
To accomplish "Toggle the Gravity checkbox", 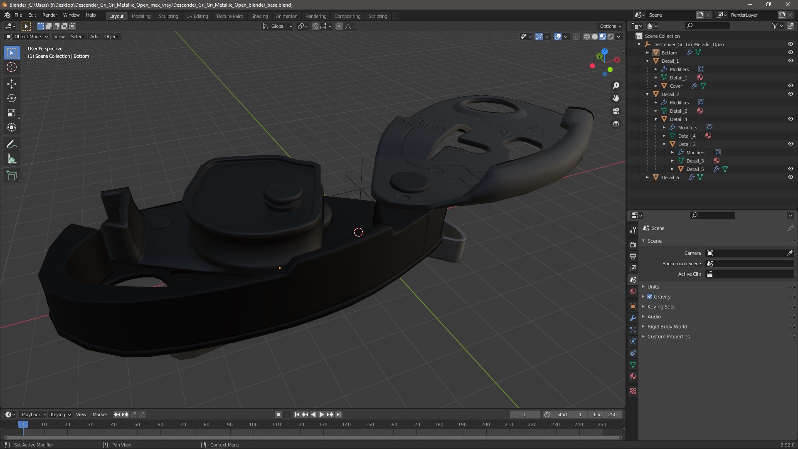I will click(650, 296).
